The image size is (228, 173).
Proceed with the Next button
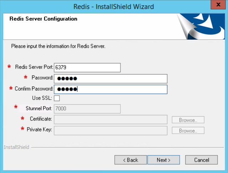pos(164,160)
